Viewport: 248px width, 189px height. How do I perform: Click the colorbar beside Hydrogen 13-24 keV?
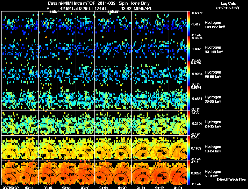(x=188, y=148)
